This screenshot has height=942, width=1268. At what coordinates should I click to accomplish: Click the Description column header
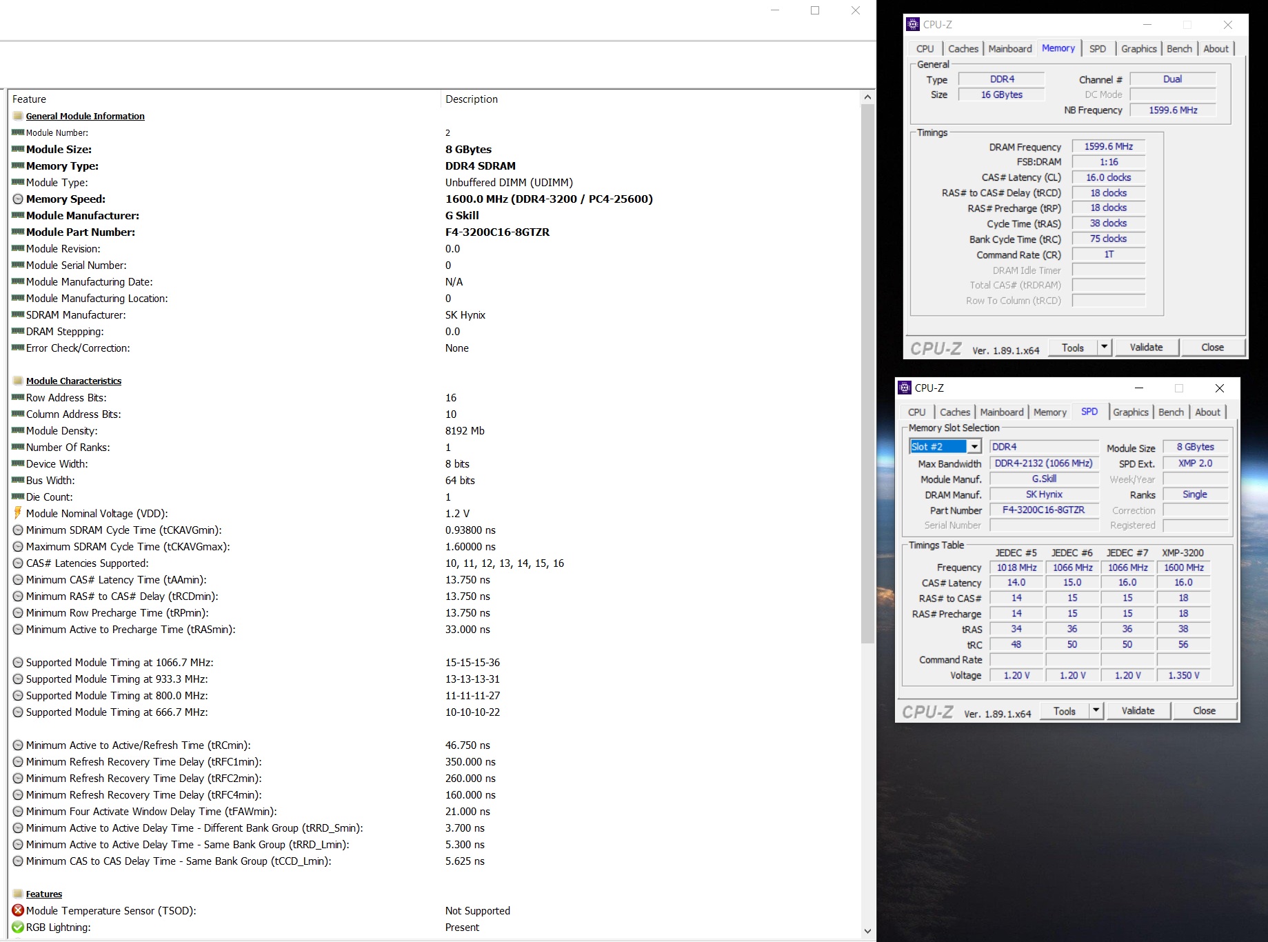(x=650, y=99)
